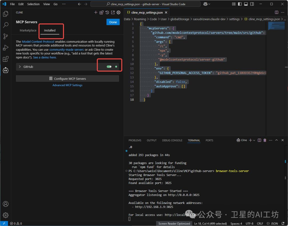Screen dimensions: 288x226
Task: Open Cline settings gear icon
Action: pos(119,13)
